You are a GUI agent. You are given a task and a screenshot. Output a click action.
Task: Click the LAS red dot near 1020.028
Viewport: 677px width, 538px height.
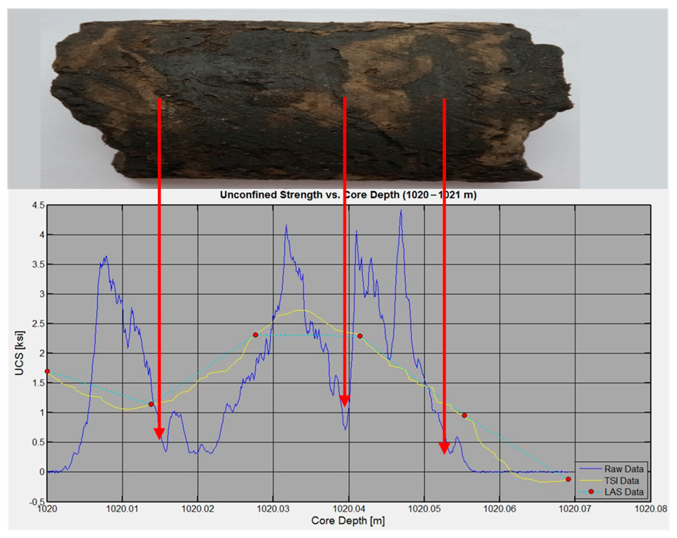pos(256,335)
